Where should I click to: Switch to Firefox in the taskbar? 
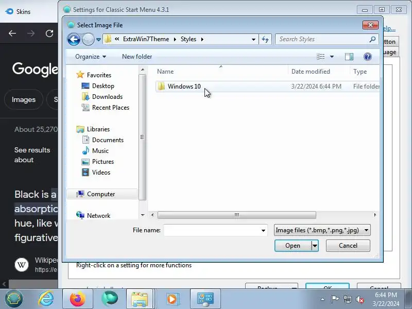pos(78,299)
